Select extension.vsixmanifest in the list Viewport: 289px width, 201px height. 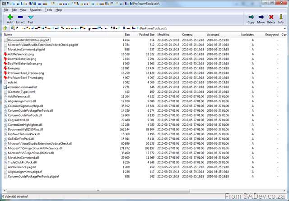pyautogui.click(x=22, y=87)
